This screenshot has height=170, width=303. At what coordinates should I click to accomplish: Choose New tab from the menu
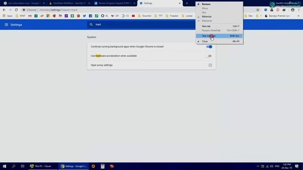tap(219, 26)
